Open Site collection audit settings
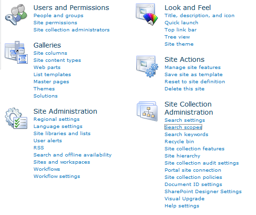Viewport: 256px width, 215px height. click(202, 163)
